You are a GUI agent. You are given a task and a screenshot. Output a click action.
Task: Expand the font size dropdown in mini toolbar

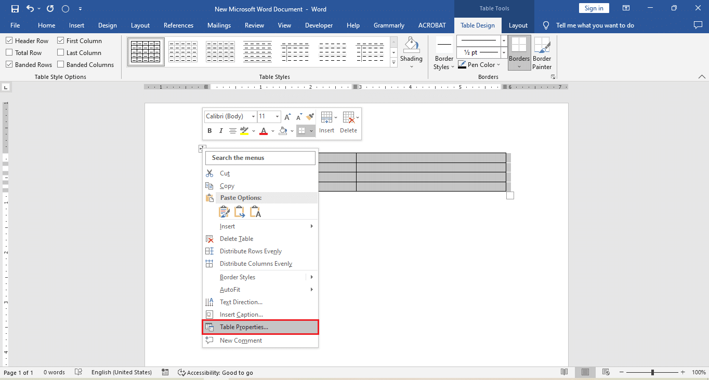277,116
